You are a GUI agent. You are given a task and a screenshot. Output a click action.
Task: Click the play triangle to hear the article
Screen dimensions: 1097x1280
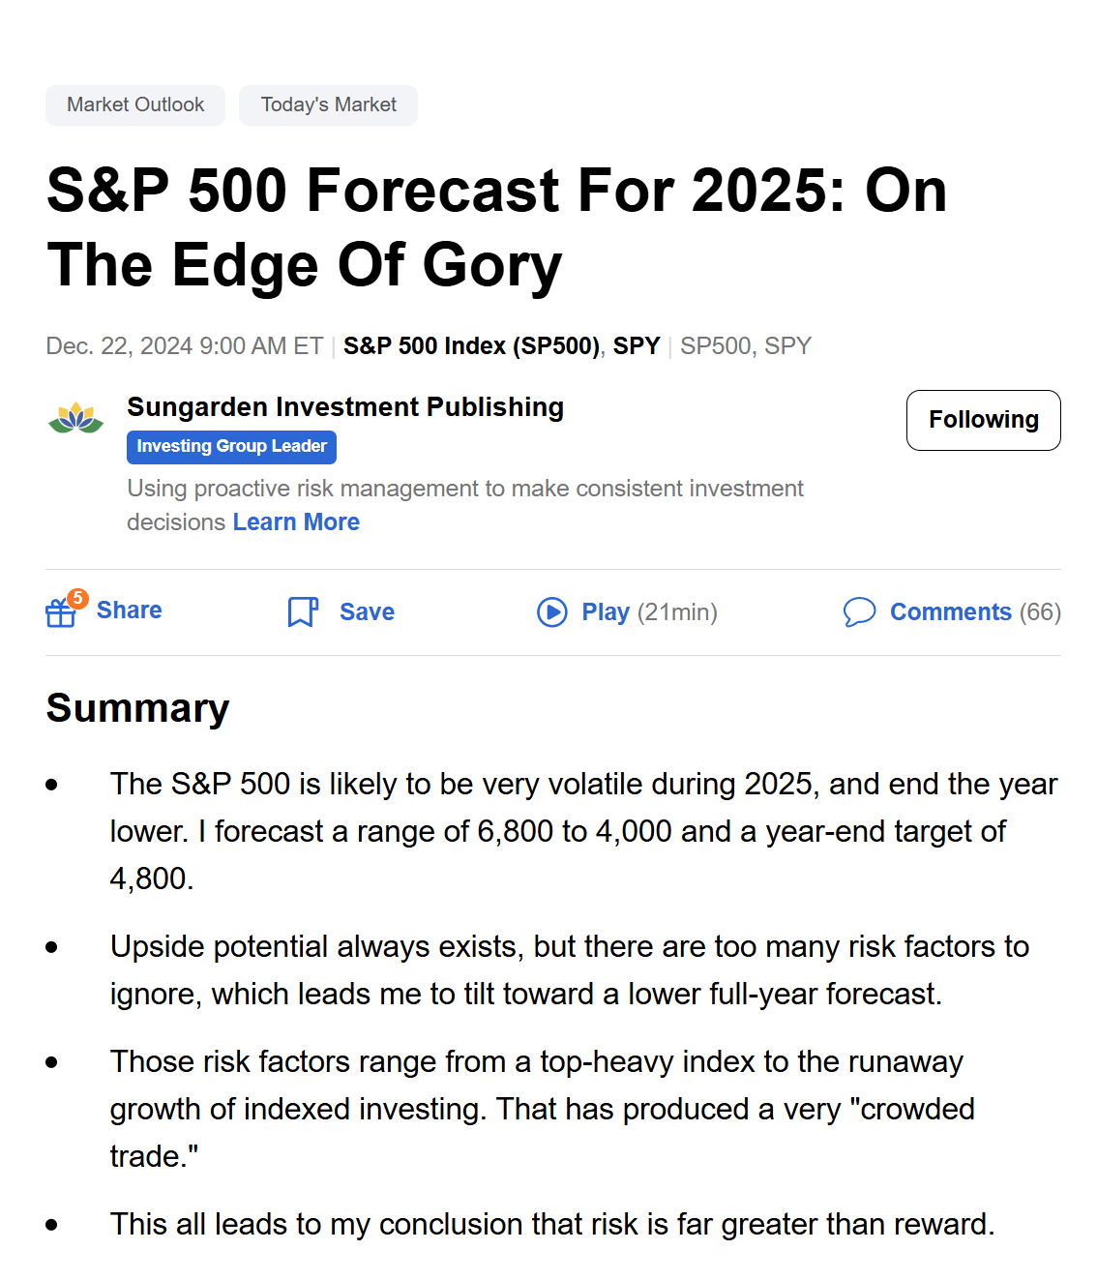click(551, 611)
